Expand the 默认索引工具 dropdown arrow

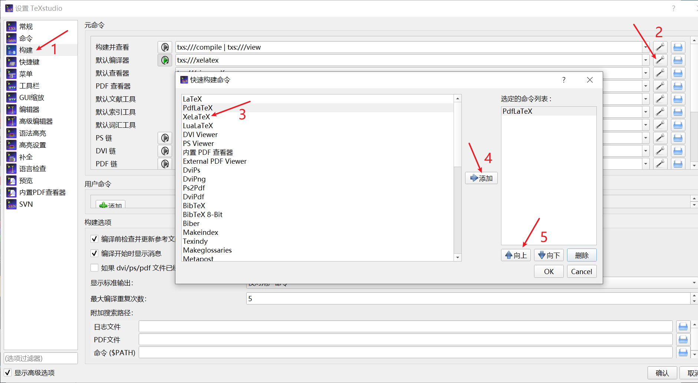coord(646,112)
